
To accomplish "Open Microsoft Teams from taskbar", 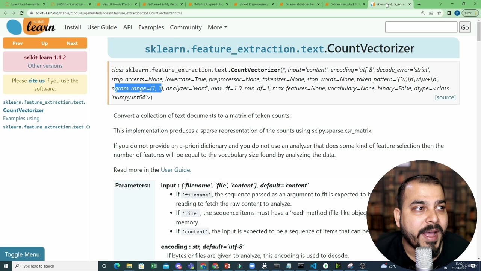I will (191, 266).
